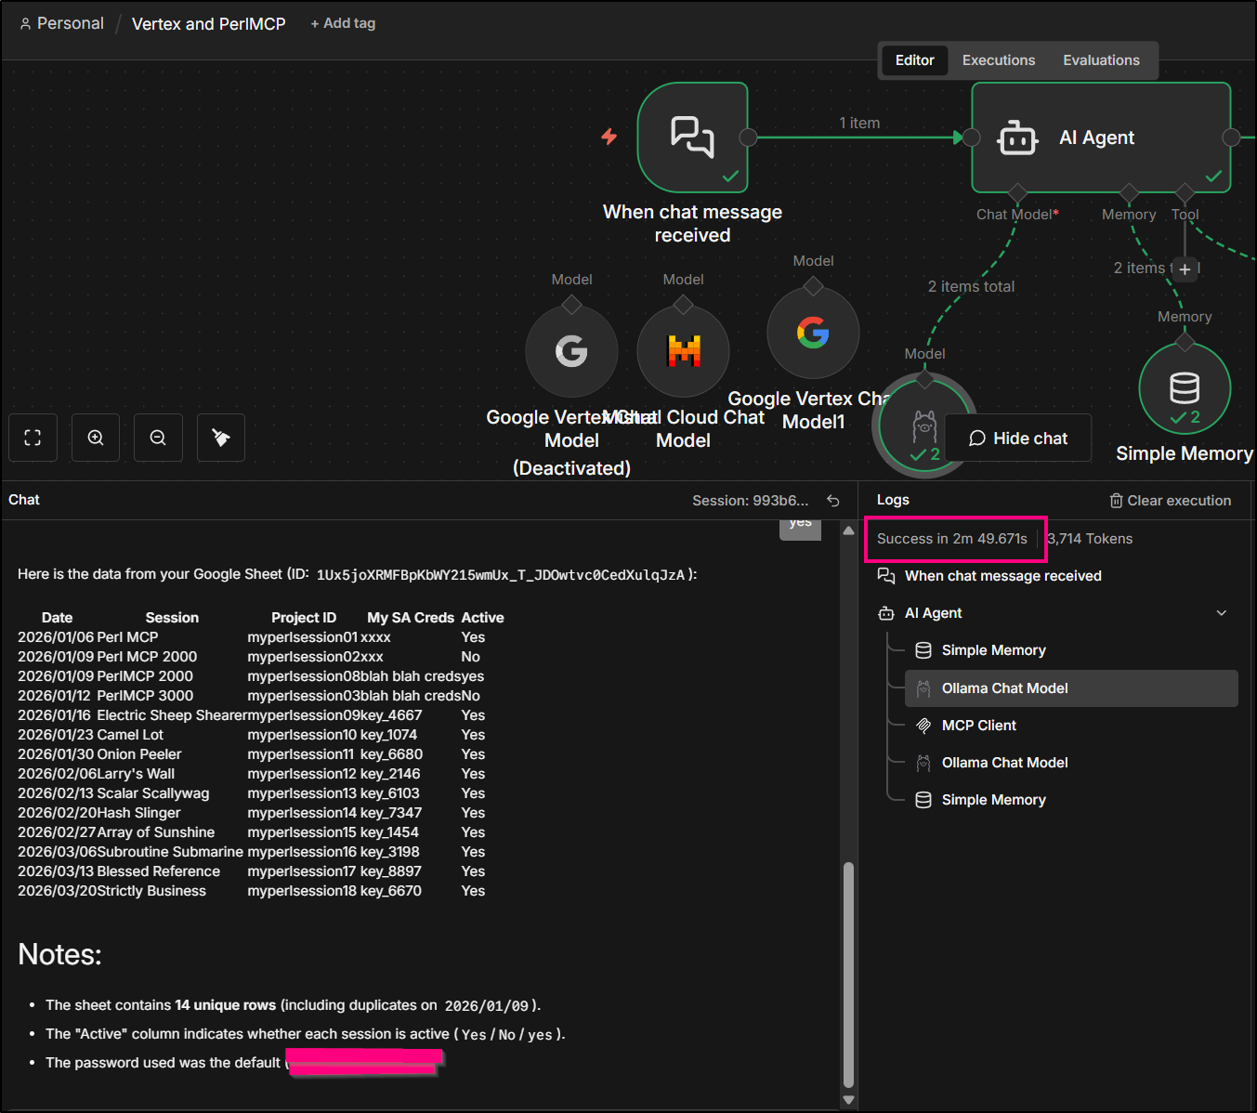Image resolution: width=1257 pixels, height=1113 pixels.
Task: Collapse the AI Agent log entry
Action: click(x=1222, y=613)
